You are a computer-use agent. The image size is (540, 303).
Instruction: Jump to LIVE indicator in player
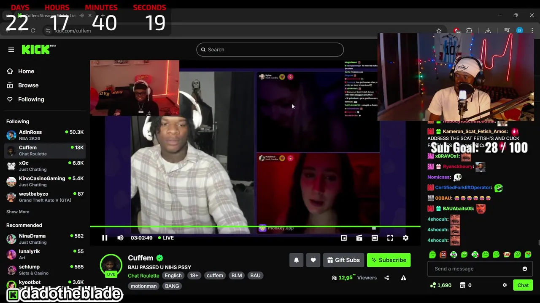(166, 238)
